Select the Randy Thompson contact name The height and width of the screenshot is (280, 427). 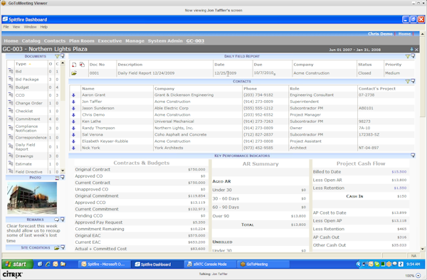tap(98, 128)
